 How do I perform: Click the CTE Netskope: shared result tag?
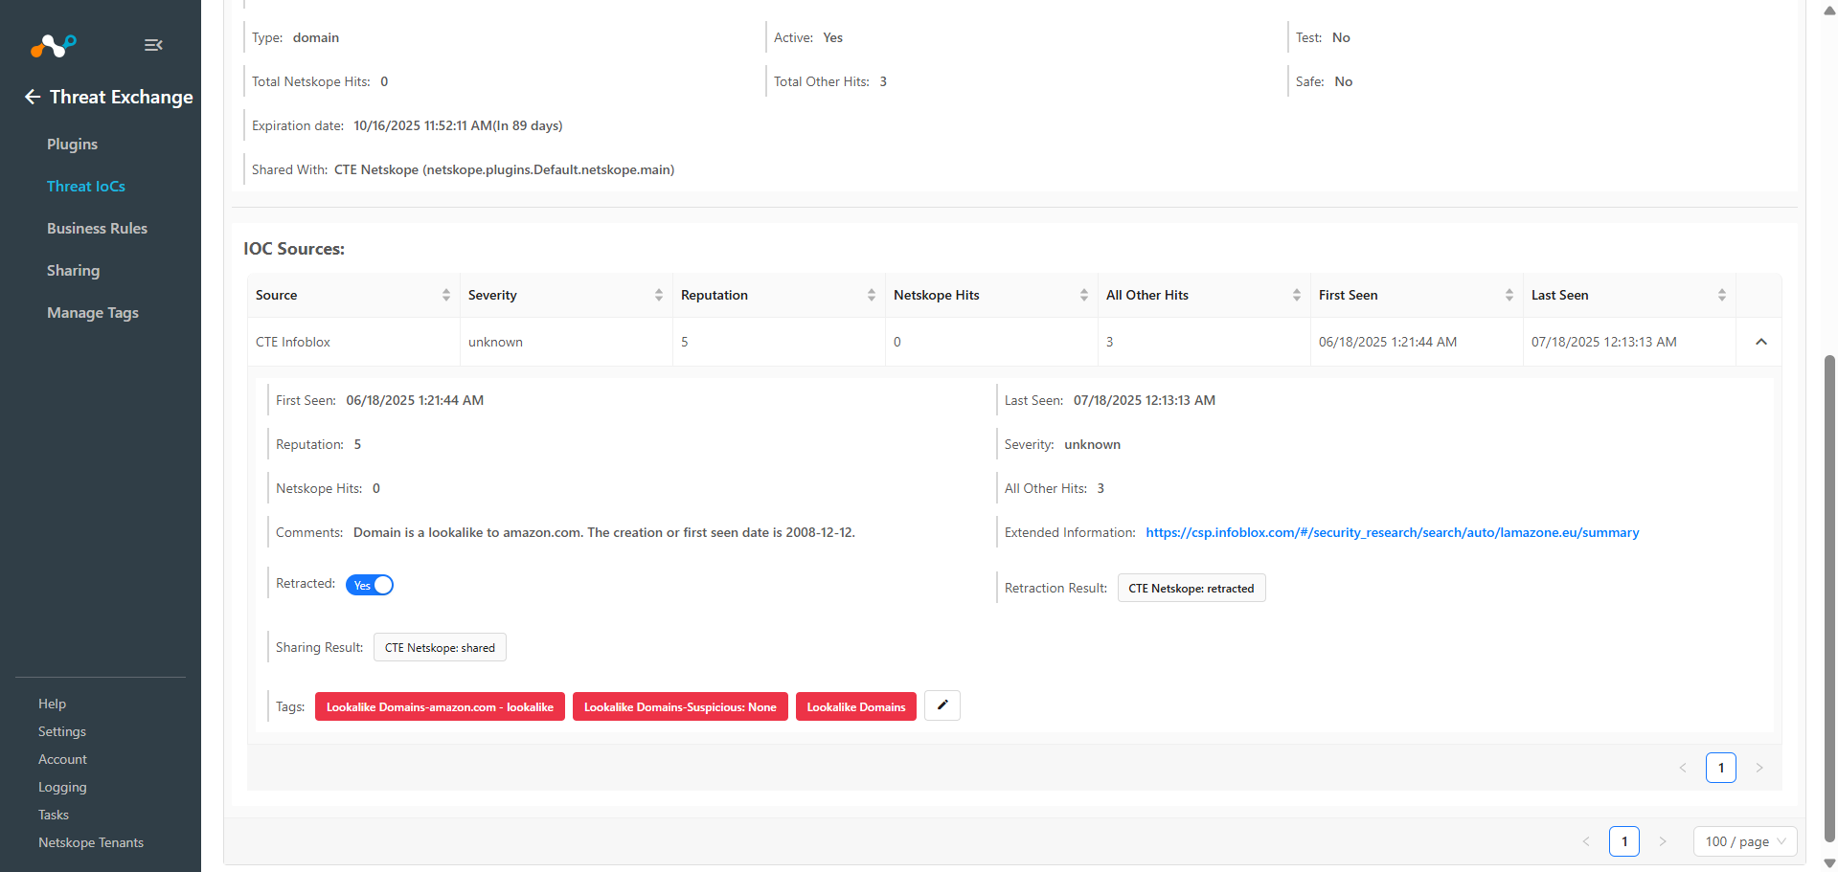pyautogui.click(x=440, y=647)
